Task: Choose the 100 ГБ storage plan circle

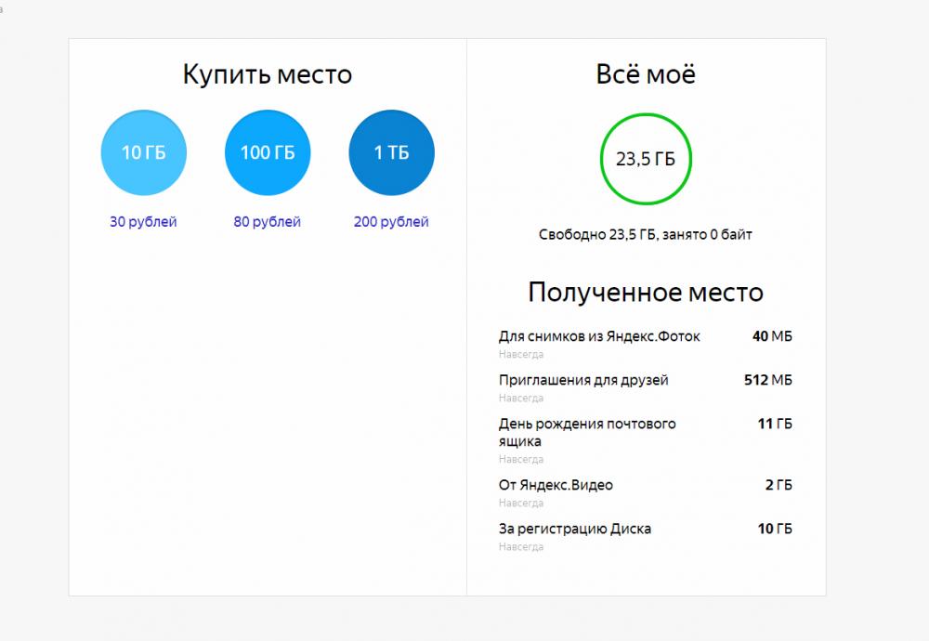Action: pyautogui.click(x=268, y=153)
